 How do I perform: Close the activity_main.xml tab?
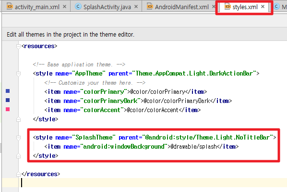(x=64, y=7)
